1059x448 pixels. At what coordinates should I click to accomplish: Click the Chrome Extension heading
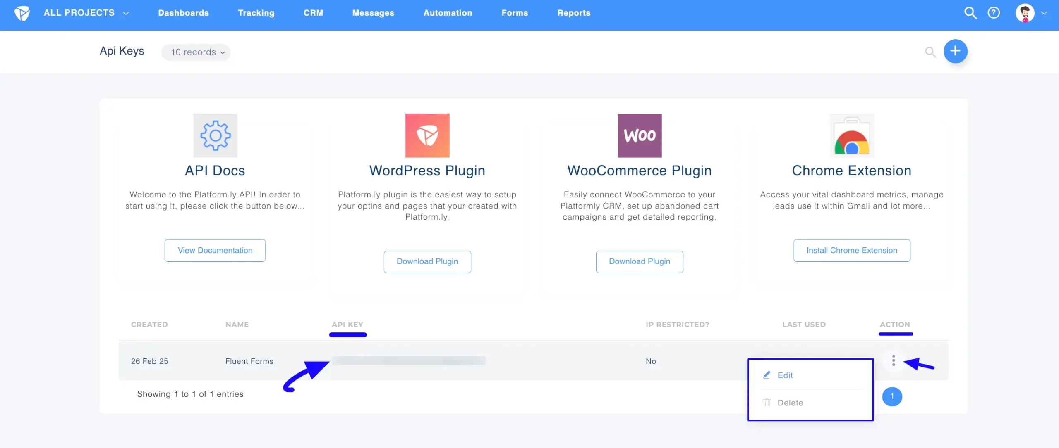[x=852, y=171]
